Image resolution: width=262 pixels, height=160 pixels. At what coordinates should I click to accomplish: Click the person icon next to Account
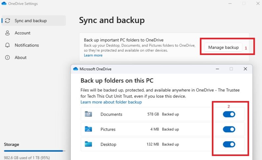click(x=7, y=33)
